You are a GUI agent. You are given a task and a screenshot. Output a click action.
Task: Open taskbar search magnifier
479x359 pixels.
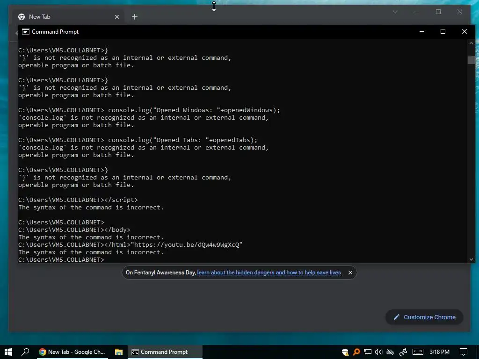pyautogui.click(x=26, y=352)
